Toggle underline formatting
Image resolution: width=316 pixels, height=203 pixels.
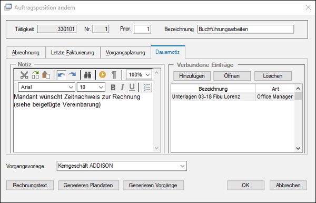point(132,88)
